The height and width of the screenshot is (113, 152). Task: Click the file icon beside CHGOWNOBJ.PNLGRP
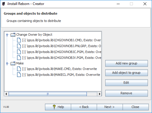pyautogui.click(x=19, y=46)
